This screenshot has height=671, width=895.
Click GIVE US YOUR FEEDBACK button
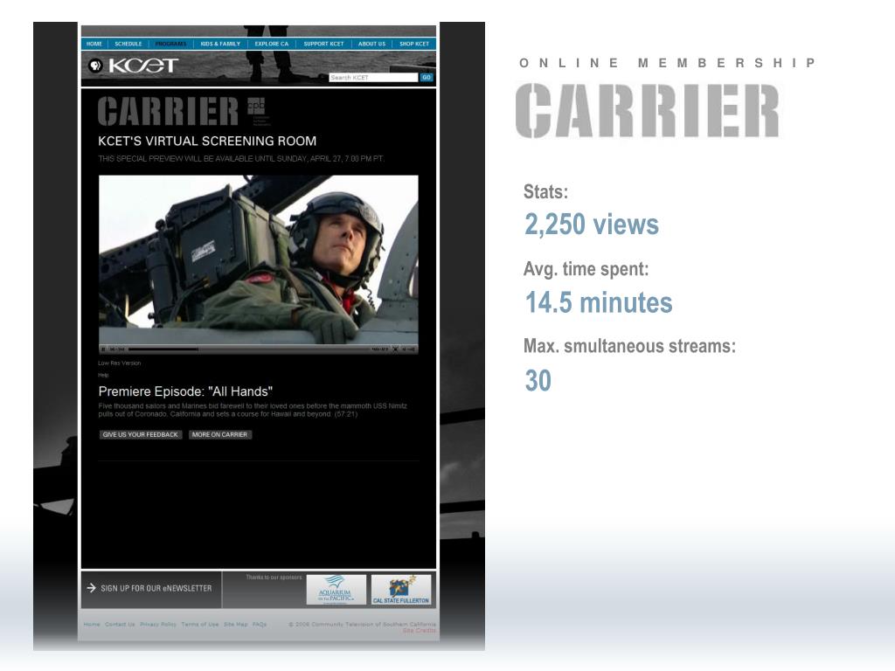(141, 435)
